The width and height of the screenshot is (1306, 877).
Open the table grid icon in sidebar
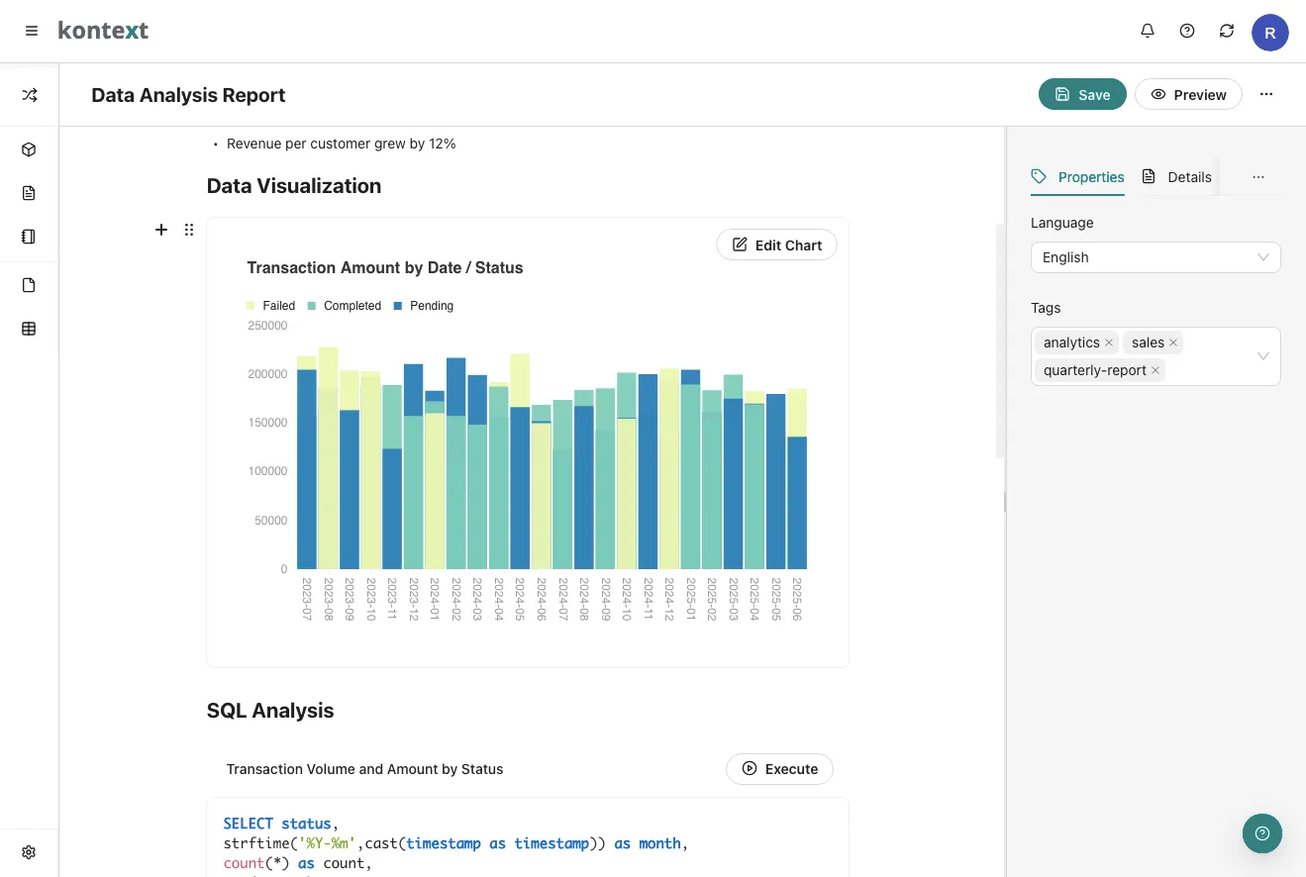[29, 329]
